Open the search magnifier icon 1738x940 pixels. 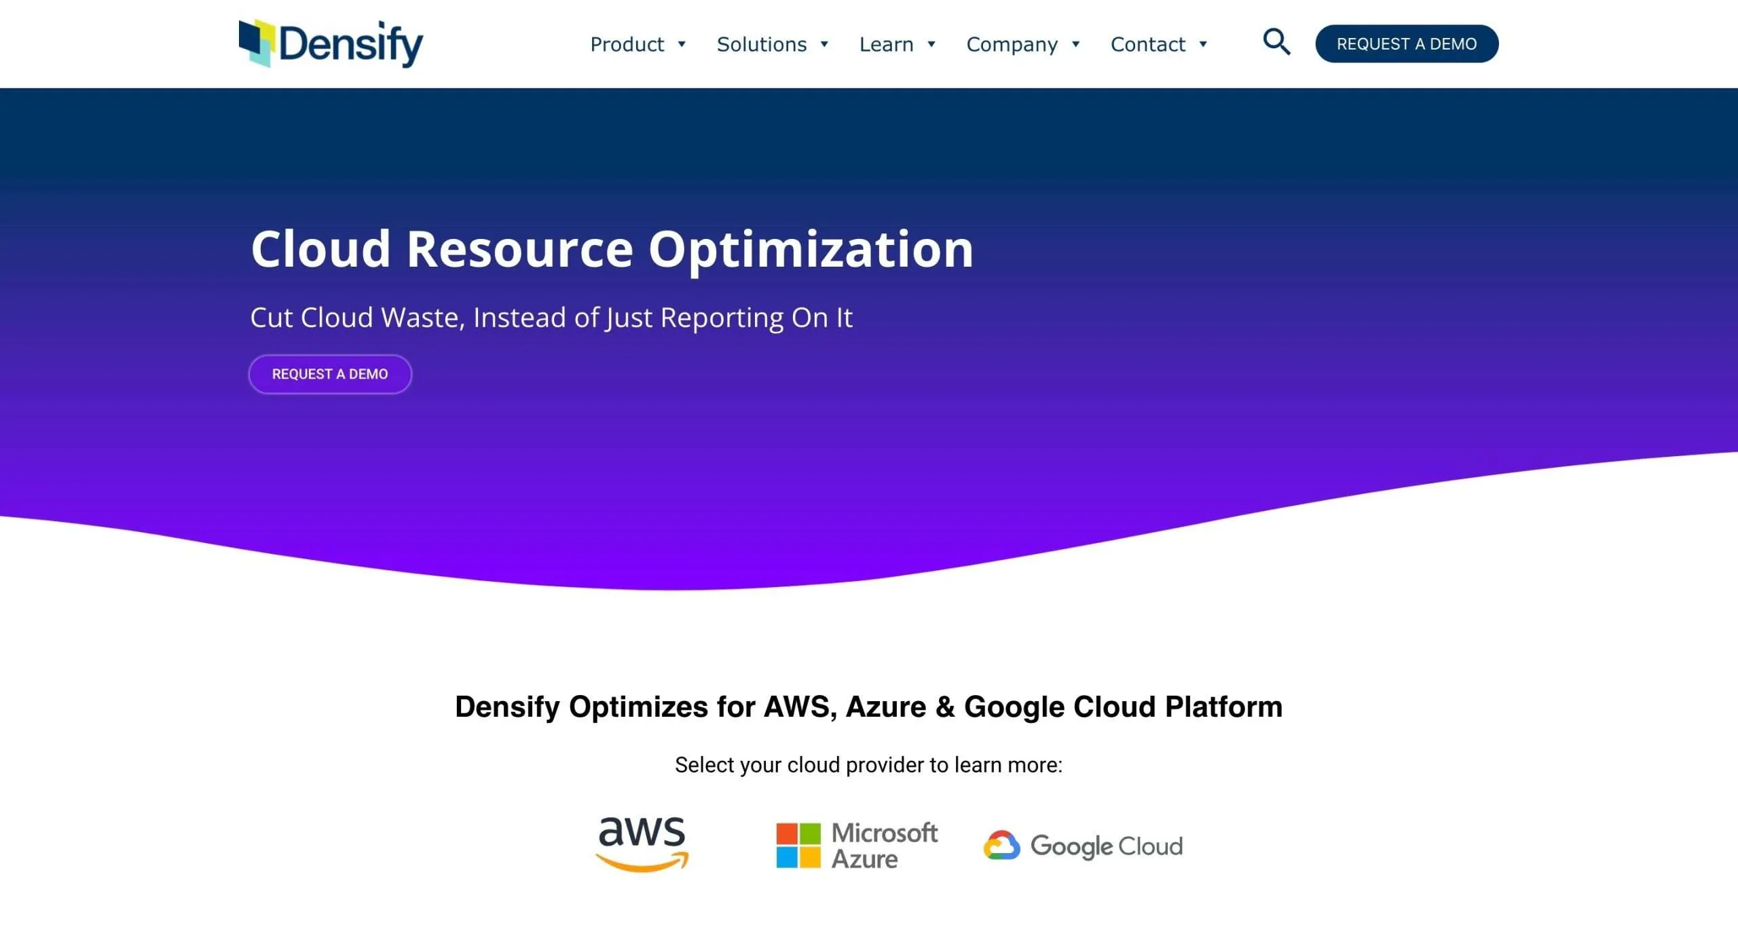tap(1276, 42)
